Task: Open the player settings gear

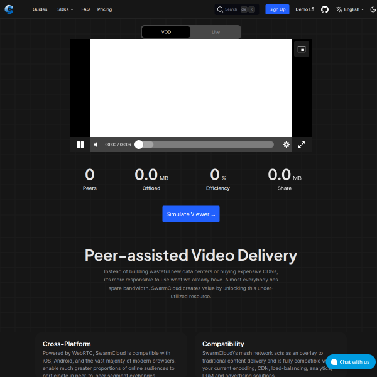Action: [x=286, y=145]
